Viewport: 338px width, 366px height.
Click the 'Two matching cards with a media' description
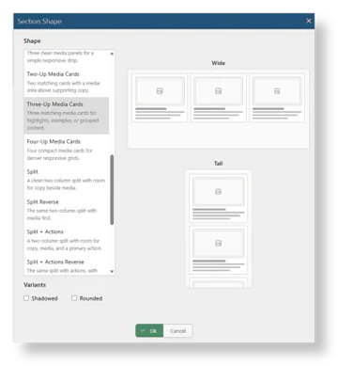coord(63,87)
